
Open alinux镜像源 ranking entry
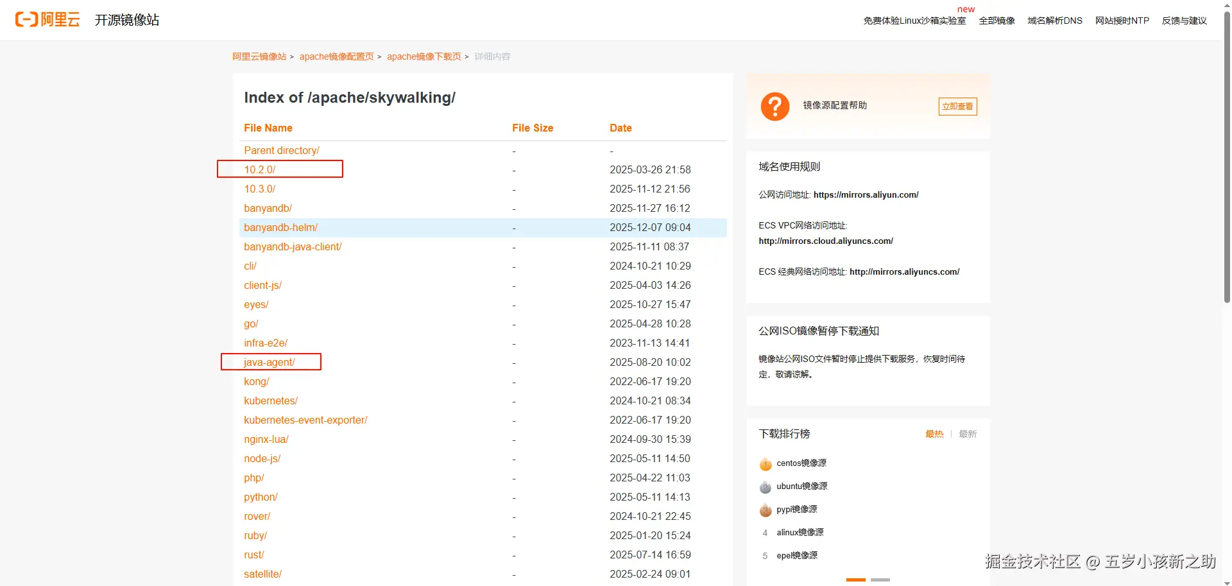(800, 532)
